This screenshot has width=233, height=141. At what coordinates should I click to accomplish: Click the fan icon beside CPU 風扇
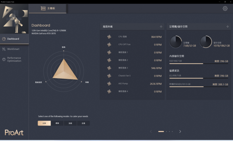point(109,37)
